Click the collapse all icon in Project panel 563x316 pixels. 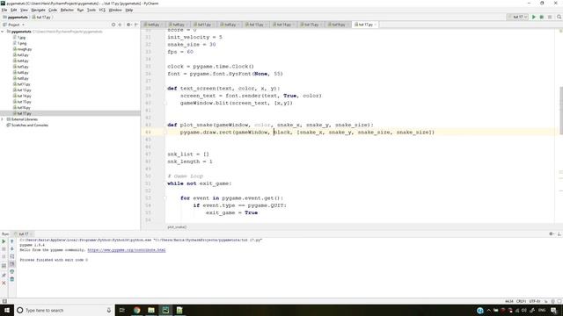point(120,25)
